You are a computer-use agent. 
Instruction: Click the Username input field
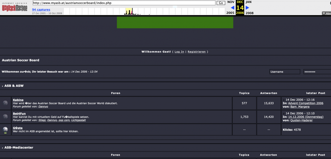tap(285, 72)
